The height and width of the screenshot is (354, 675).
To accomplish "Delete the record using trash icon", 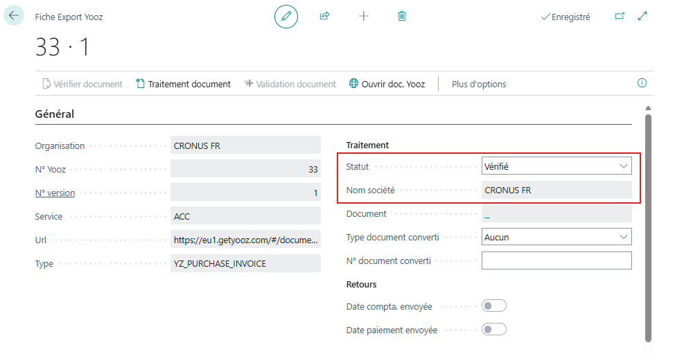I will coord(402,16).
